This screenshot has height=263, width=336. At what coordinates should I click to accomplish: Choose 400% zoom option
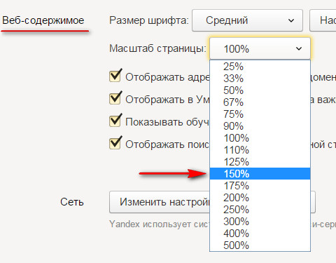260,234
